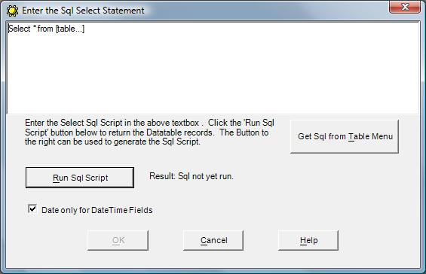Click the word 'Select' in the Sql textbox
Viewport: 426px width, 274px height.
(20, 29)
